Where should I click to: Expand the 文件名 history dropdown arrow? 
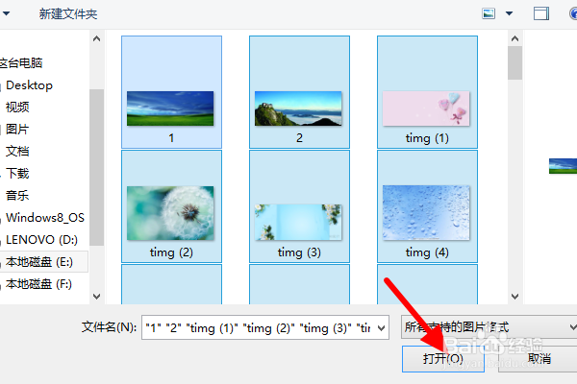click(x=382, y=327)
